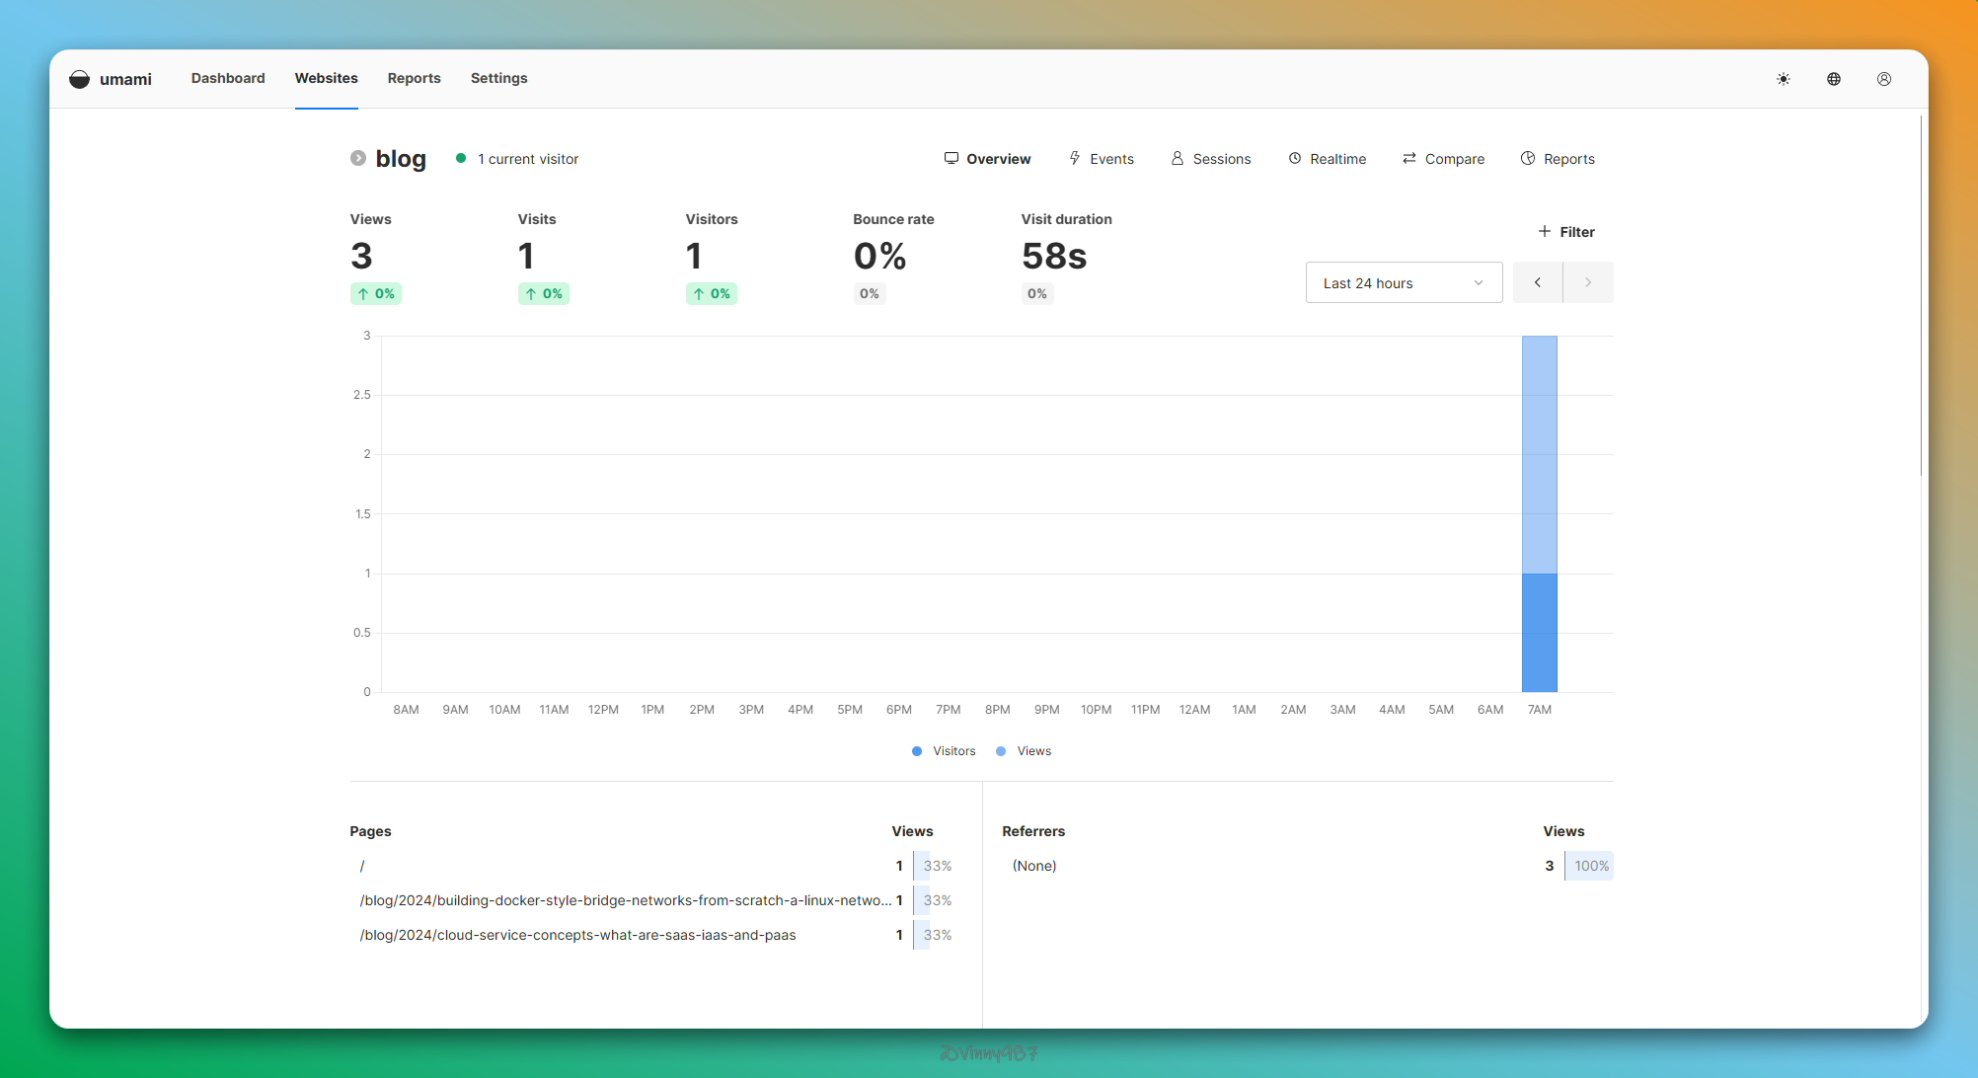1978x1078 pixels.
Task: Open the user profile icon menu
Action: tap(1883, 79)
